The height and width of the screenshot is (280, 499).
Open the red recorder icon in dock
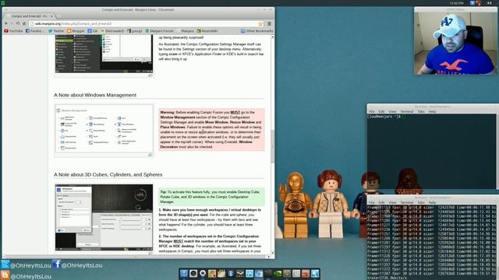tap(306, 273)
